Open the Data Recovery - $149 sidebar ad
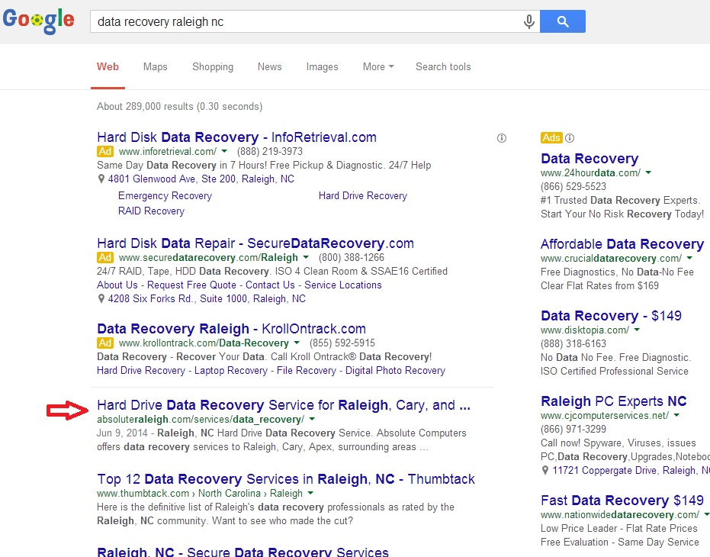Viewport: 710px width, 557px height. coord(611,315)
